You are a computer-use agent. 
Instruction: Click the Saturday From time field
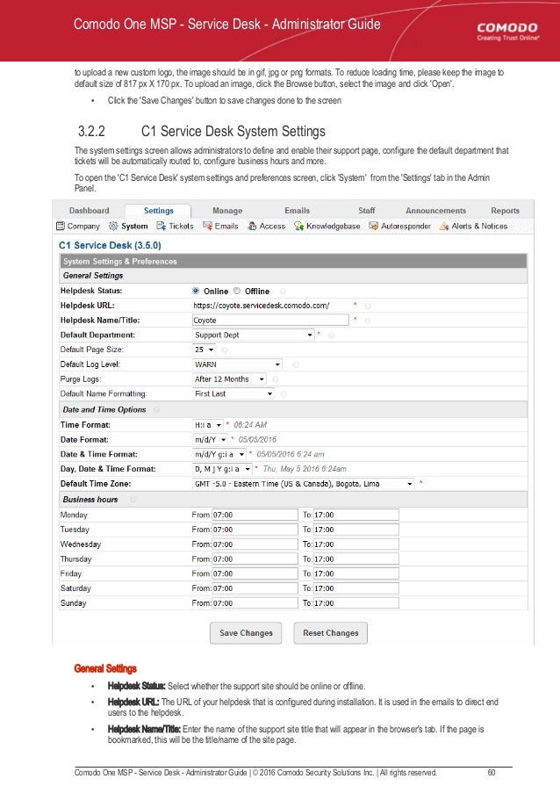[255, 588]
